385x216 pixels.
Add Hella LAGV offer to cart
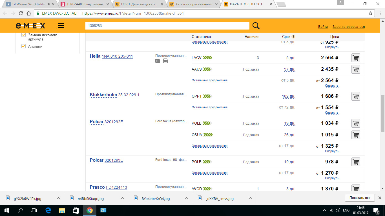click(356, 58)
